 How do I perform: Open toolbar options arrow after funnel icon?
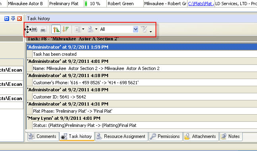click(x=151, y=32)
